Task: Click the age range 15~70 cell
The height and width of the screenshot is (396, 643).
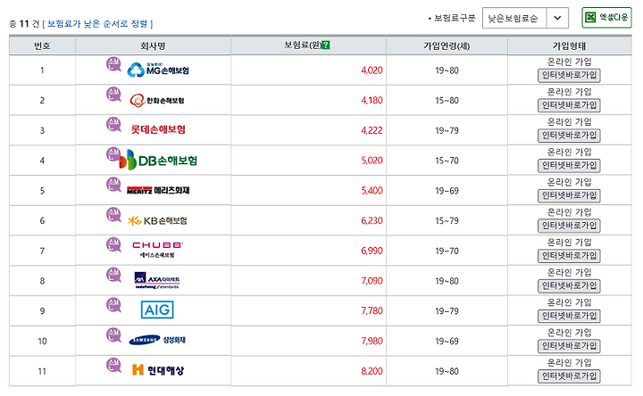Action: click(x=447, y=161)
